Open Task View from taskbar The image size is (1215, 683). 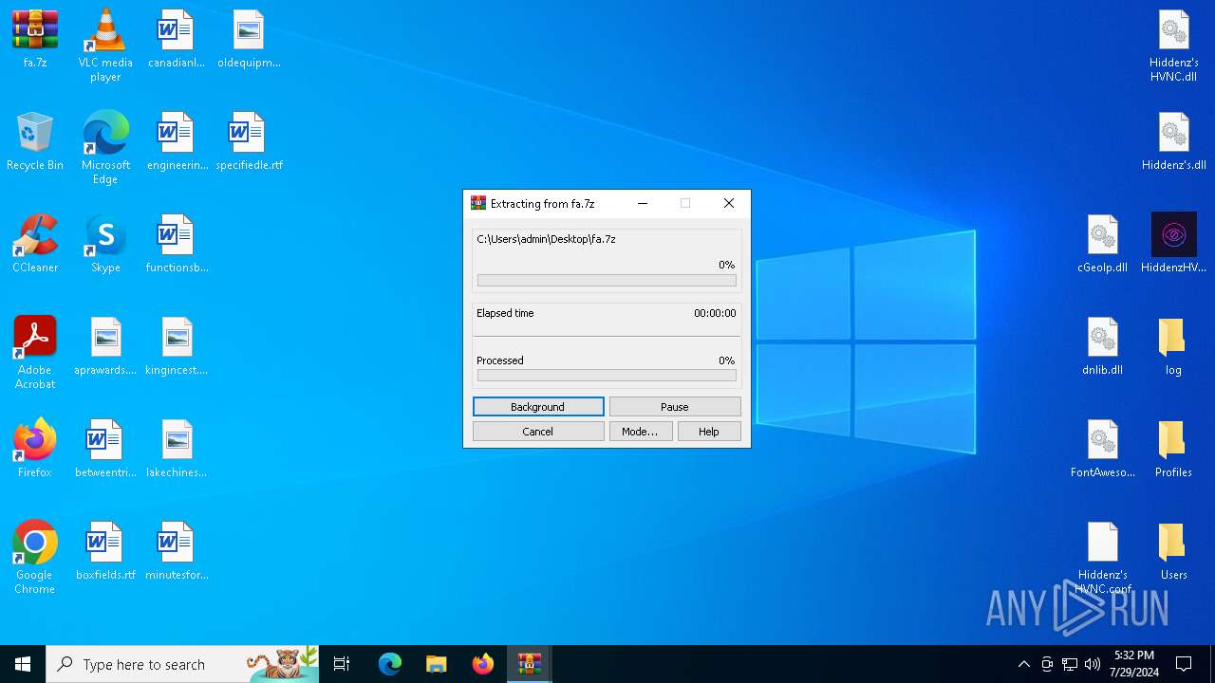342,664
